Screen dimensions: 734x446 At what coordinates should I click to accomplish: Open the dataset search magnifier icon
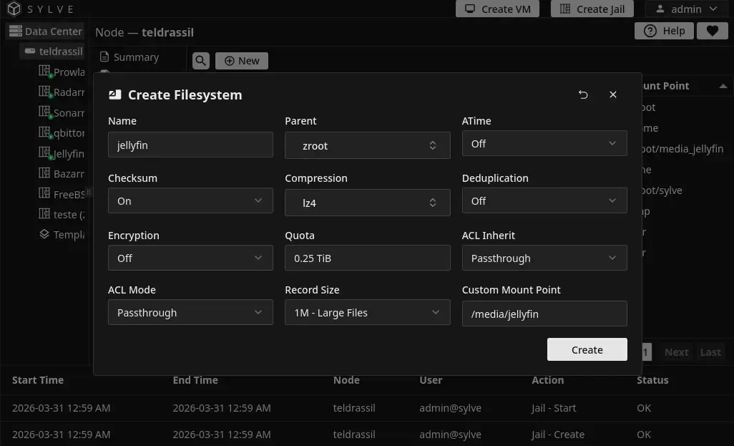[x=200, y=61]
